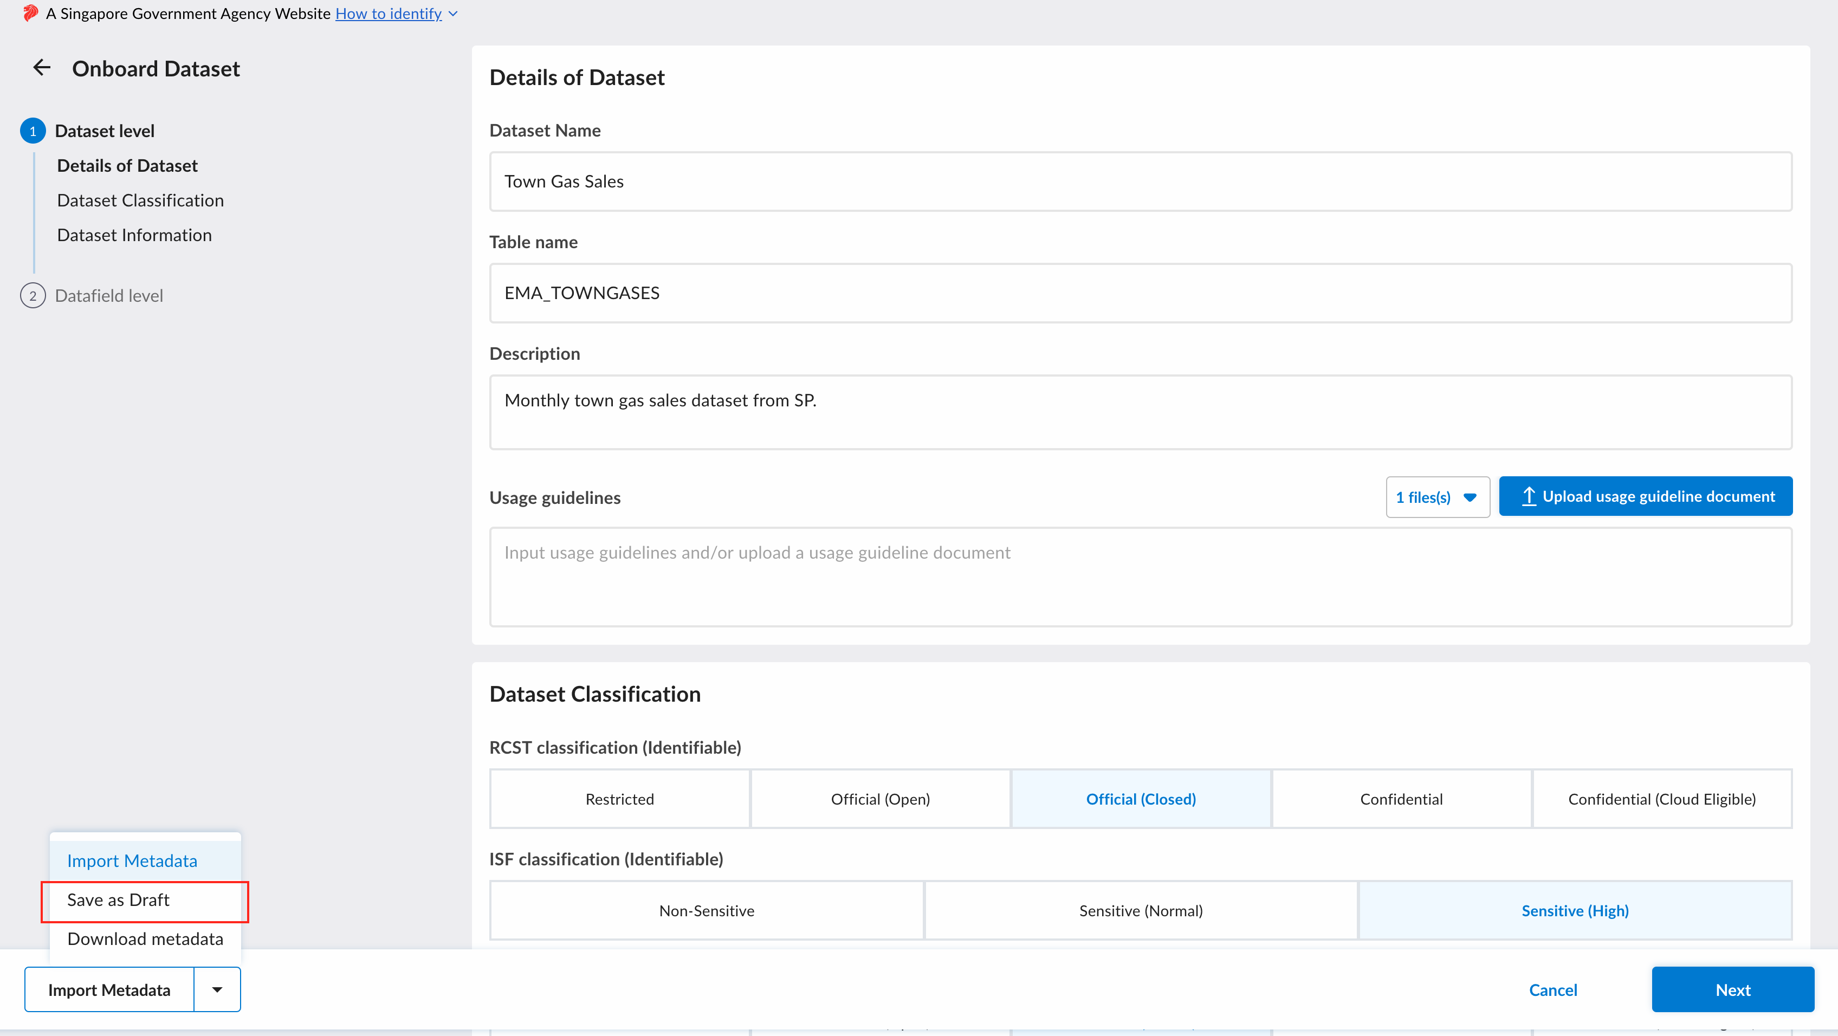This screenshot has width=1838, height=1036.
Task: Click the upload arrow icon in the Upload usage guideline document button
Action: click(1529, 496)
